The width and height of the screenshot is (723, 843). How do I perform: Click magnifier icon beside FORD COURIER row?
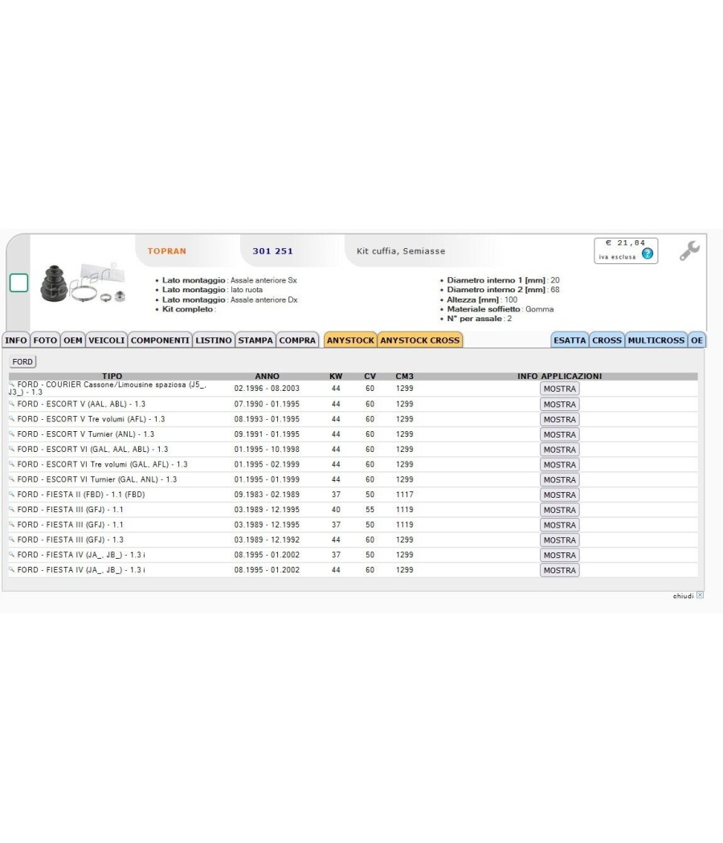click(x=12, y=384)
